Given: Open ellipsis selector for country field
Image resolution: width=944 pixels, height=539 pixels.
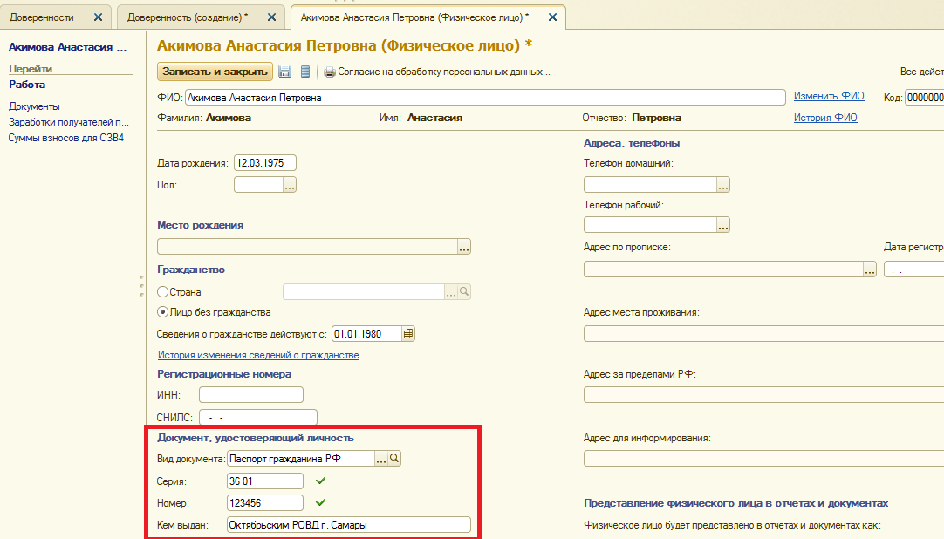Looking at the screenshot, I should coord(451,292).
